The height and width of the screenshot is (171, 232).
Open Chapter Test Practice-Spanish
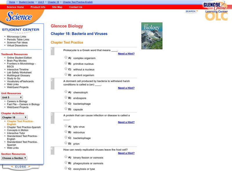click(x=24, y=127)
